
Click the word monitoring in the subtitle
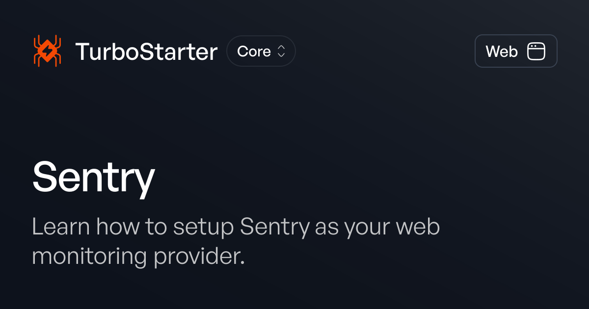pos(89,257)
